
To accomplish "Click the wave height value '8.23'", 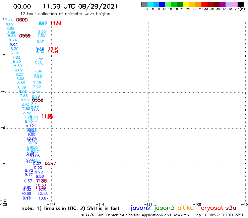I will [x=19, y=74].
